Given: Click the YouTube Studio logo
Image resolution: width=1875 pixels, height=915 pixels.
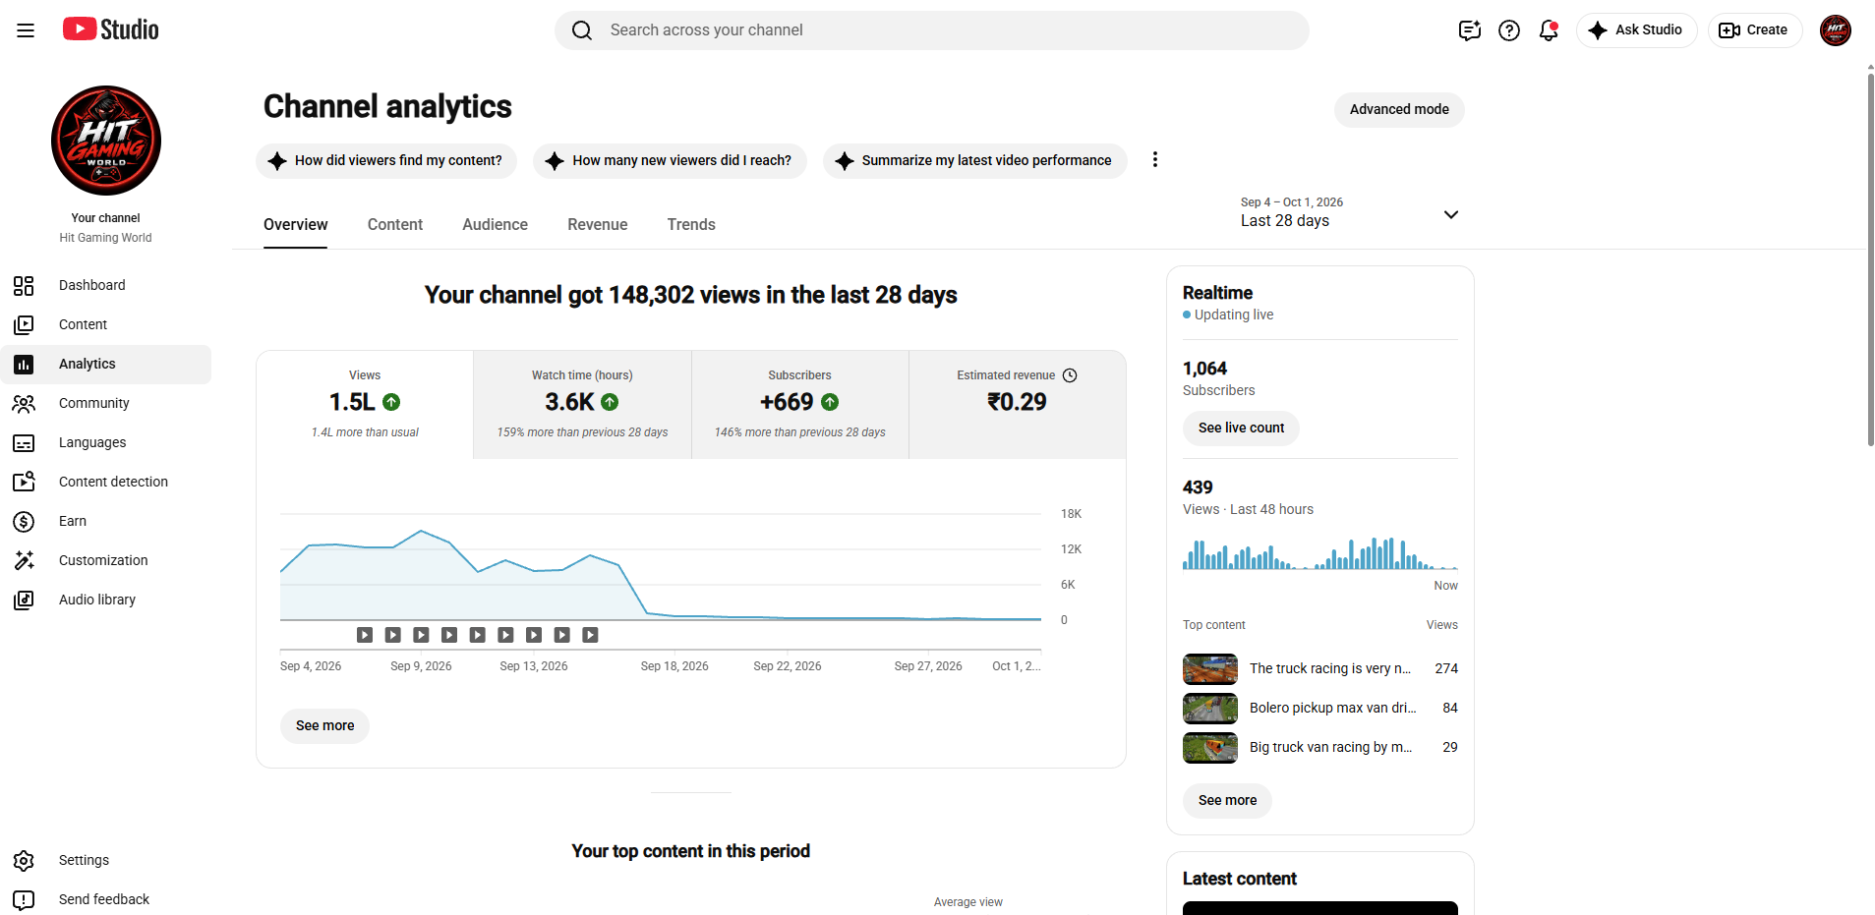Looking at the screenshot, I should (x=110, y=29).
